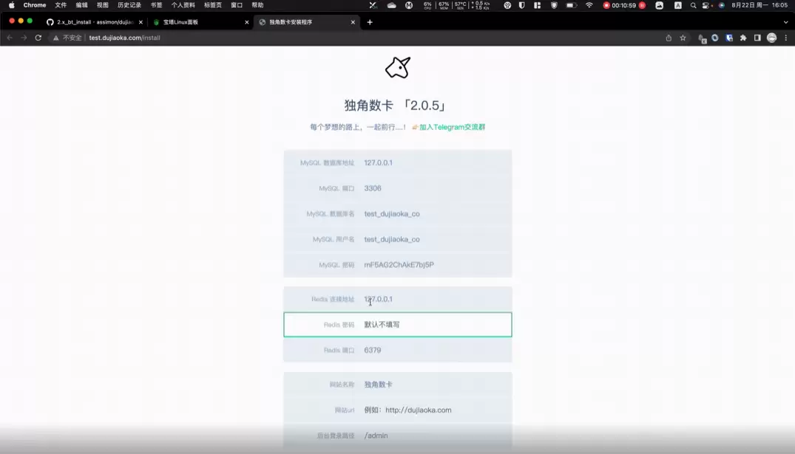
Task: Click the cloud icon in menu bar
Action: coord(392,5)
